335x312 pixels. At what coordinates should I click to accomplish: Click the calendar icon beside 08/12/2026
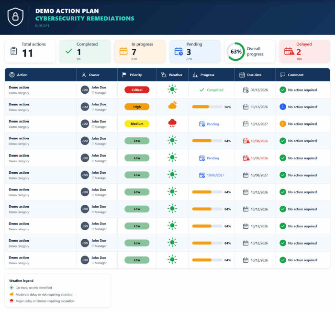pyautogui.click(x=246, y=90)
